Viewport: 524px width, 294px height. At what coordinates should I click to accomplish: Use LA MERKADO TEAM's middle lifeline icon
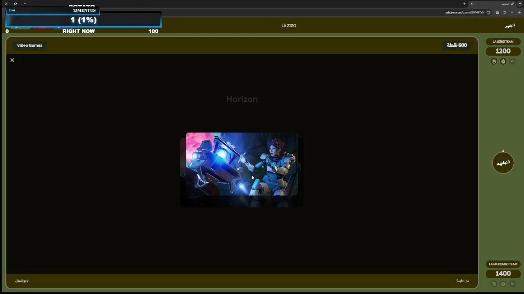click(x=503, y=284)
